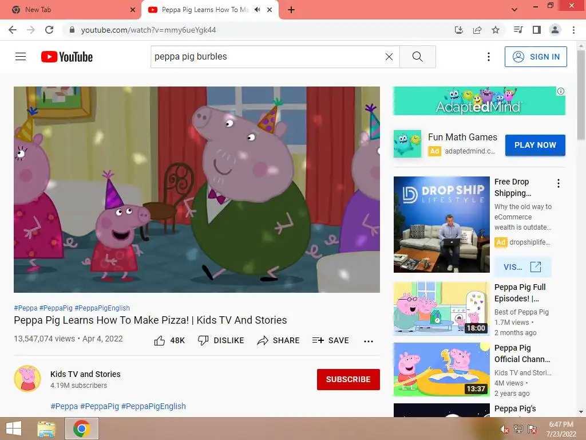586x440 pixels.
Task: Click the PLAY NOW ad button
Action: (x=535, y=145)
